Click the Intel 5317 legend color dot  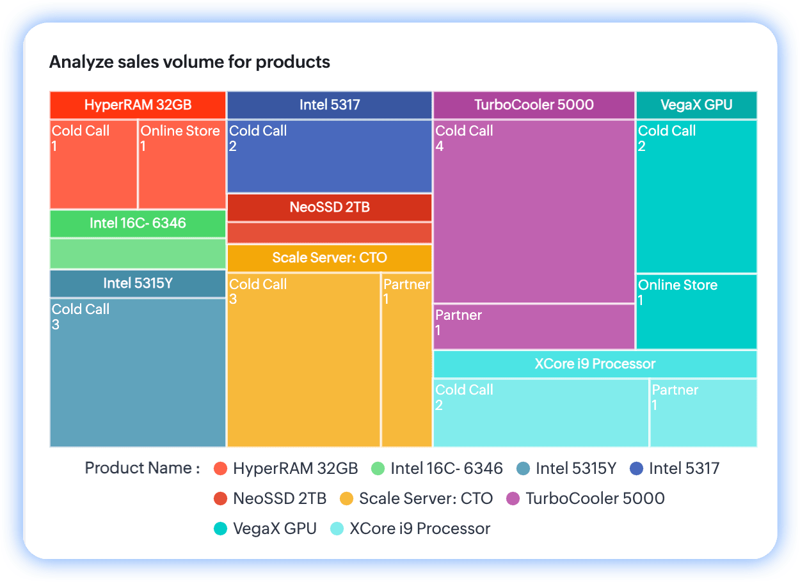(636, 469)
